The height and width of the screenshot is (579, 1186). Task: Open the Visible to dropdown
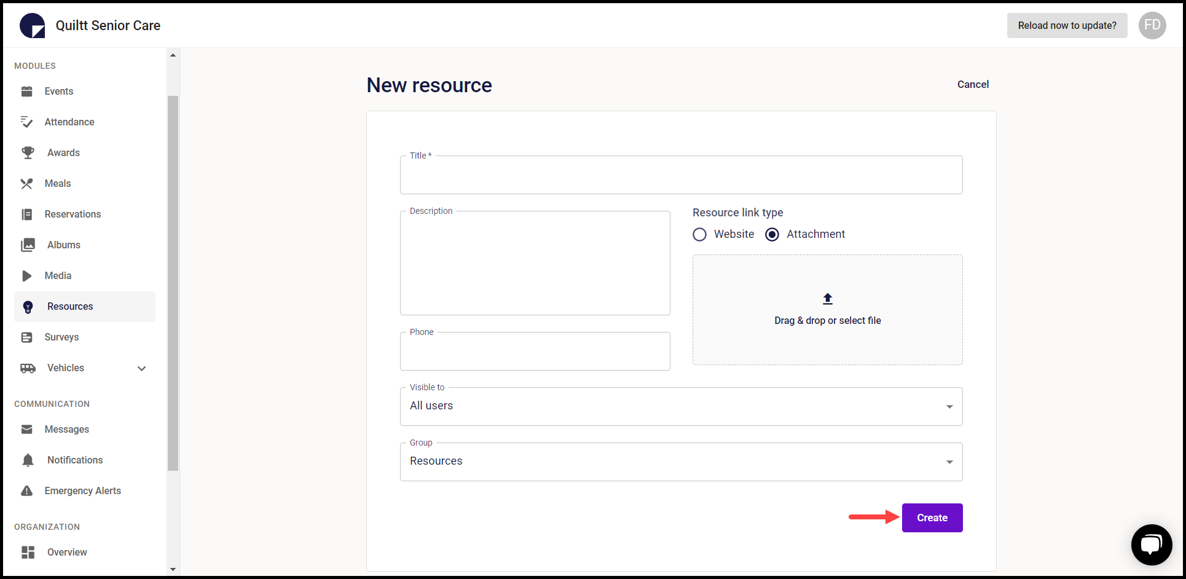(949, 406)
